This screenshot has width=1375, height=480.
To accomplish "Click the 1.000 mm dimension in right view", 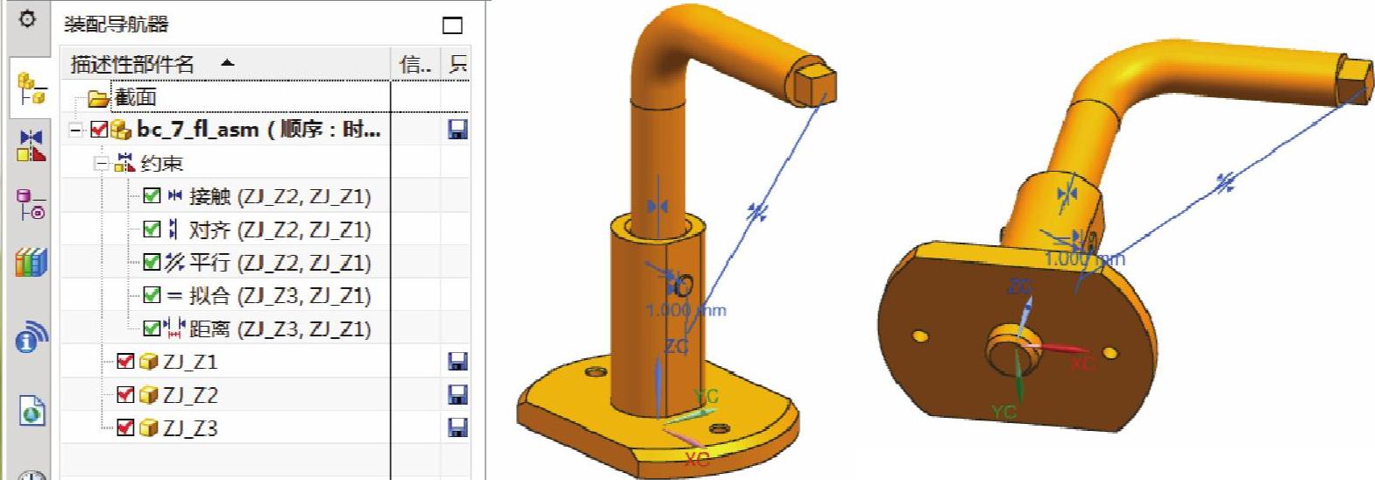I will coord(1084,259).
